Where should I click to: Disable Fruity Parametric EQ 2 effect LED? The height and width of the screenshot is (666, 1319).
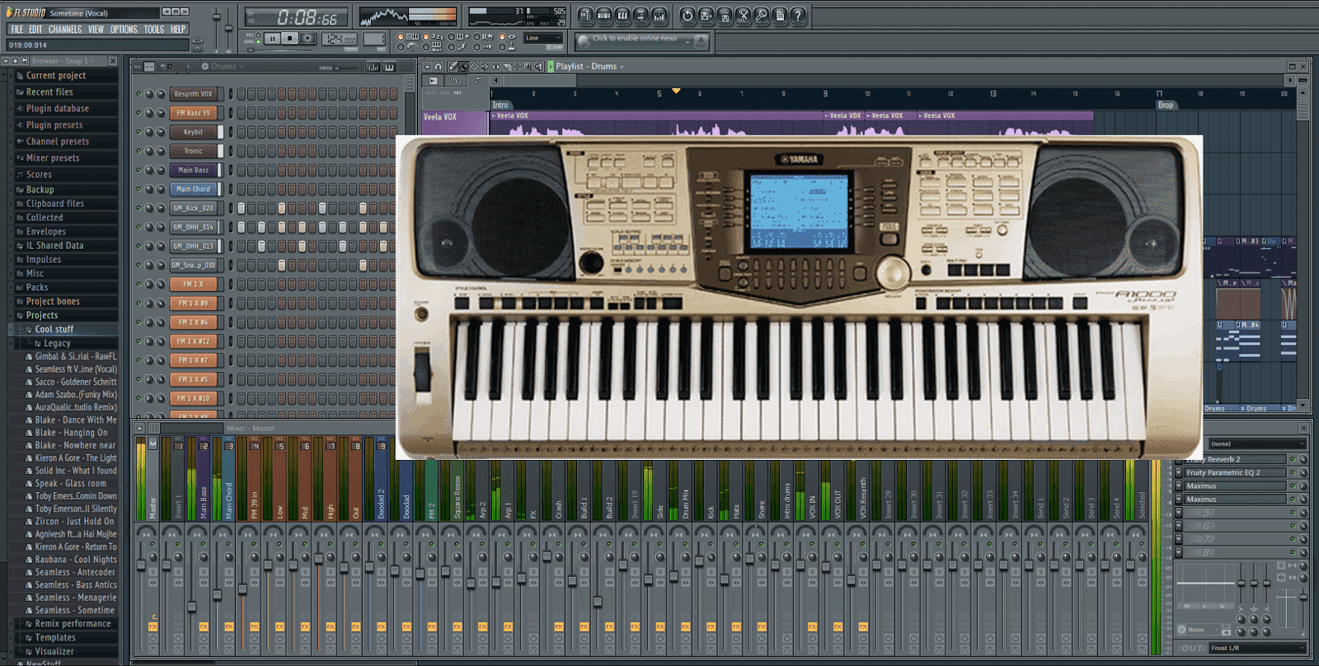point(1293,472)
